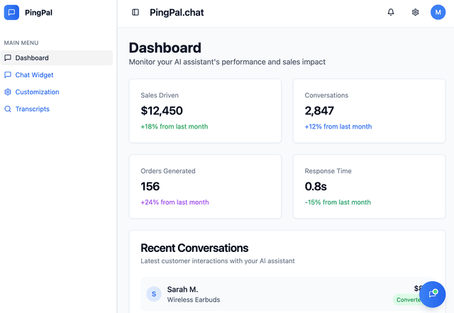Click the Conversations card label
The width and height of the screenshot is (454, 313).
pos(326,95)
